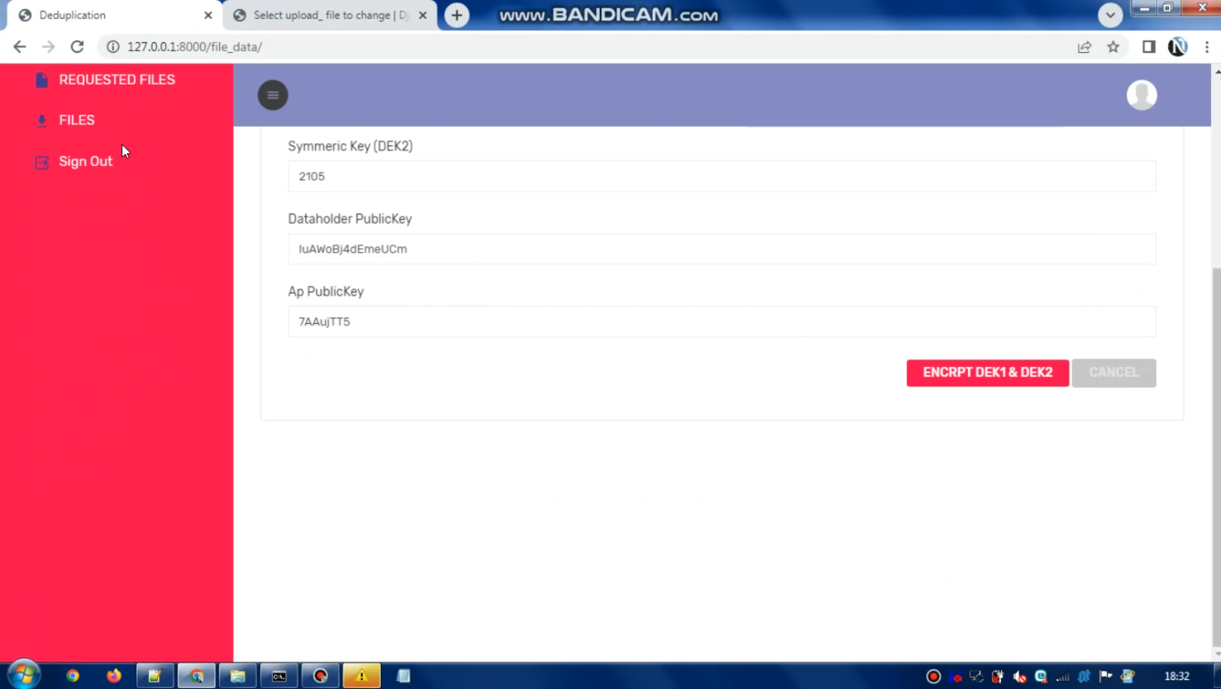The height and width of the screenshot is (689, 1221).
Task: Click the Requested Files document icon
Action: click(42, 80)
